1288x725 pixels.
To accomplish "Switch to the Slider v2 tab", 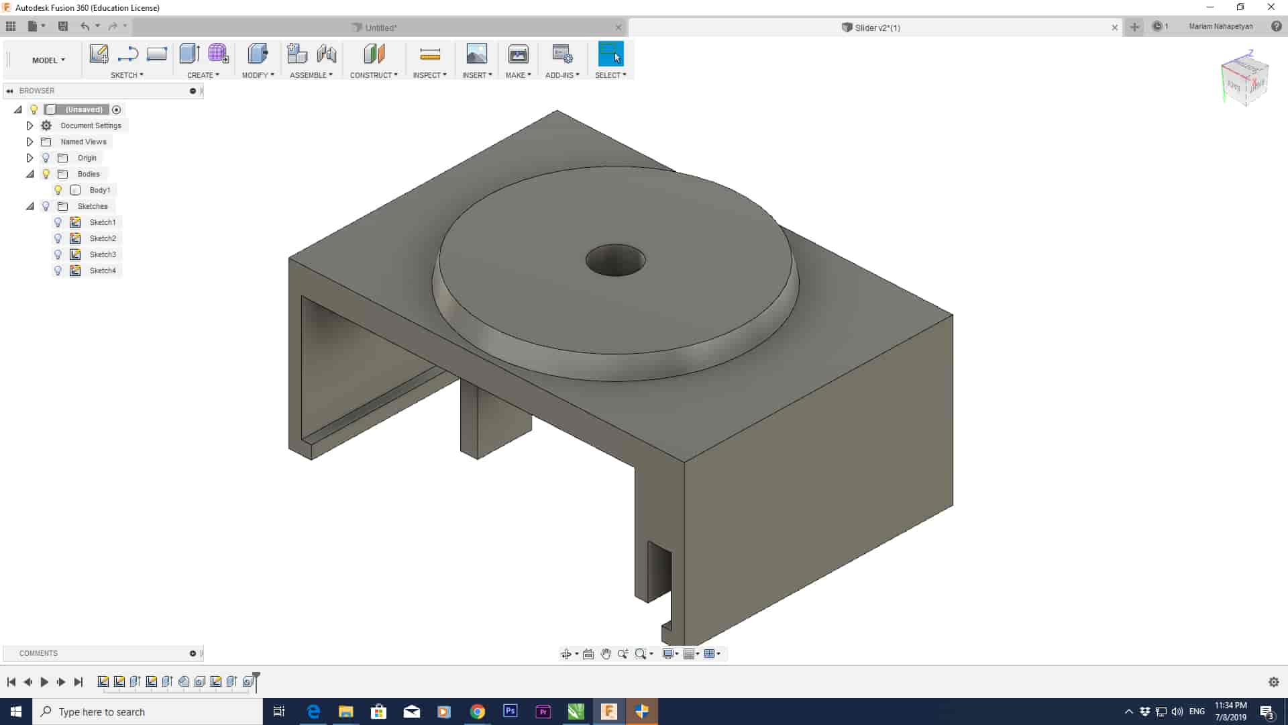I will pyautogui.click(x=877, y=28).
